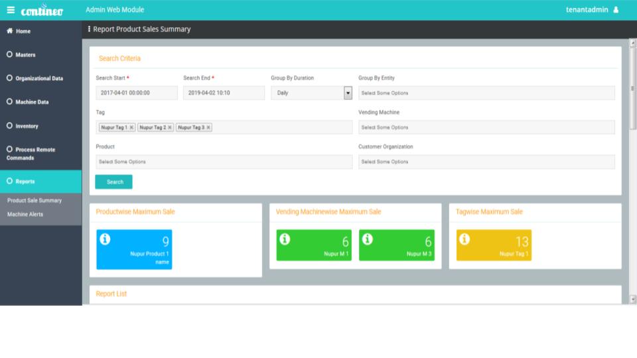
Task: Collapse the Reports menu
Action: tap(40, 182)
